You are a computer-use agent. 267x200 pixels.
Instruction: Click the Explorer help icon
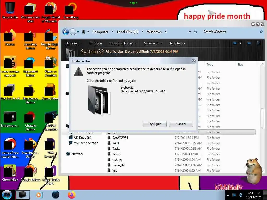[x=258, y=43]
